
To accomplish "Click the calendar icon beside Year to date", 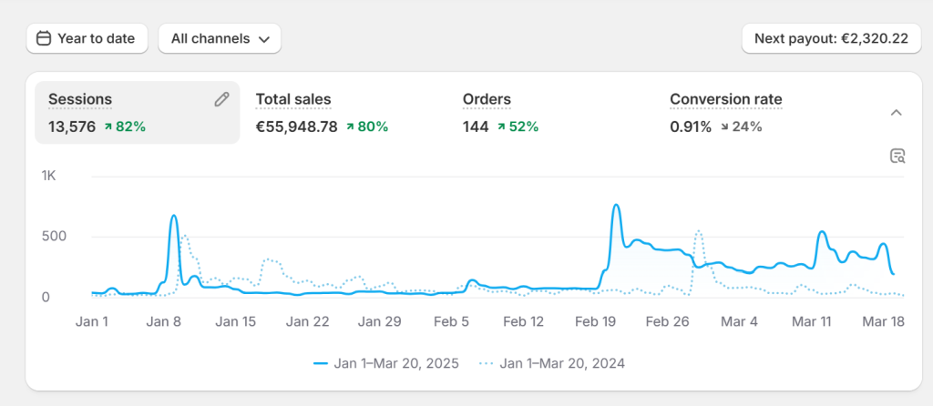I will pyautogui.click(x=44, y=38).
